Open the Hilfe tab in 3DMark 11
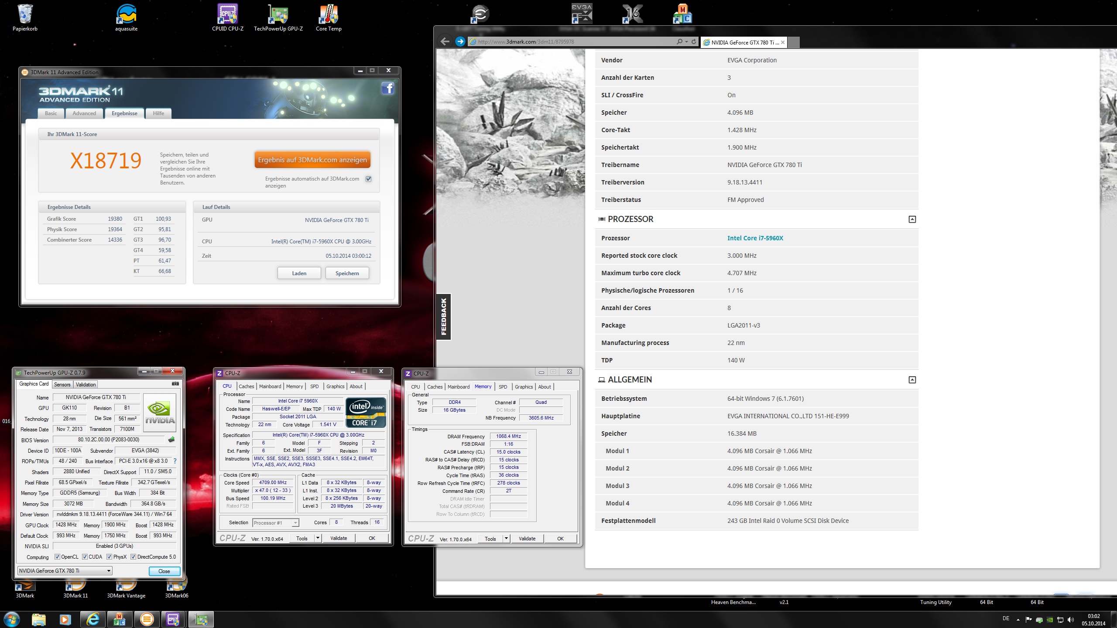Image resolution: width=1117 pixels, height=628 pixels. (x=158, y=113)
